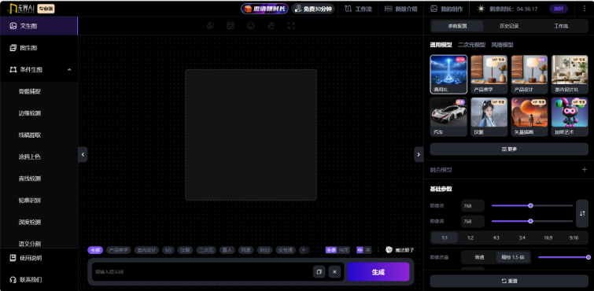Viewport: 594px width, 291px height.
Task: Click the 生成 generate button
Action: (378, 271)
